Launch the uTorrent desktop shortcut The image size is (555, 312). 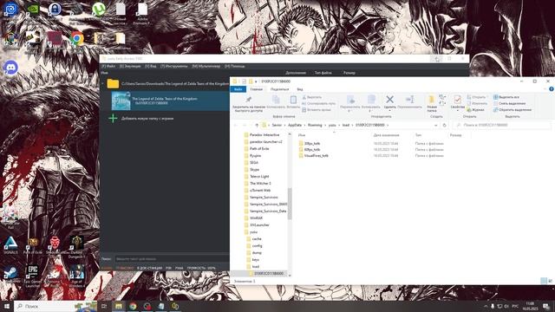tap(98, 10)
